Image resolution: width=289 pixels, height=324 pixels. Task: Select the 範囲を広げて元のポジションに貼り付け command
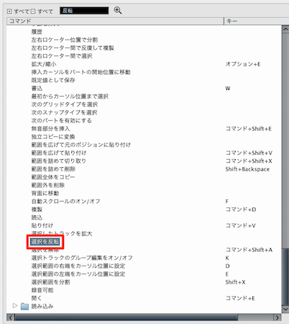pos(81,145)
